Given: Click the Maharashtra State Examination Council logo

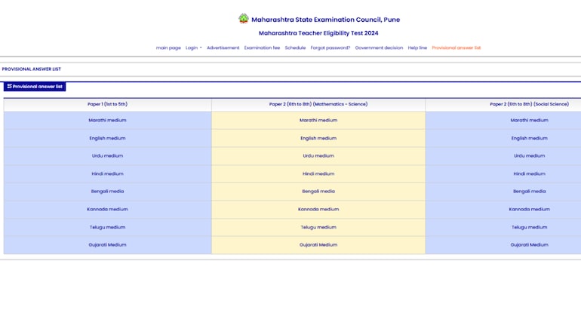Looking at the screenshot, I should tap(243, 19).
